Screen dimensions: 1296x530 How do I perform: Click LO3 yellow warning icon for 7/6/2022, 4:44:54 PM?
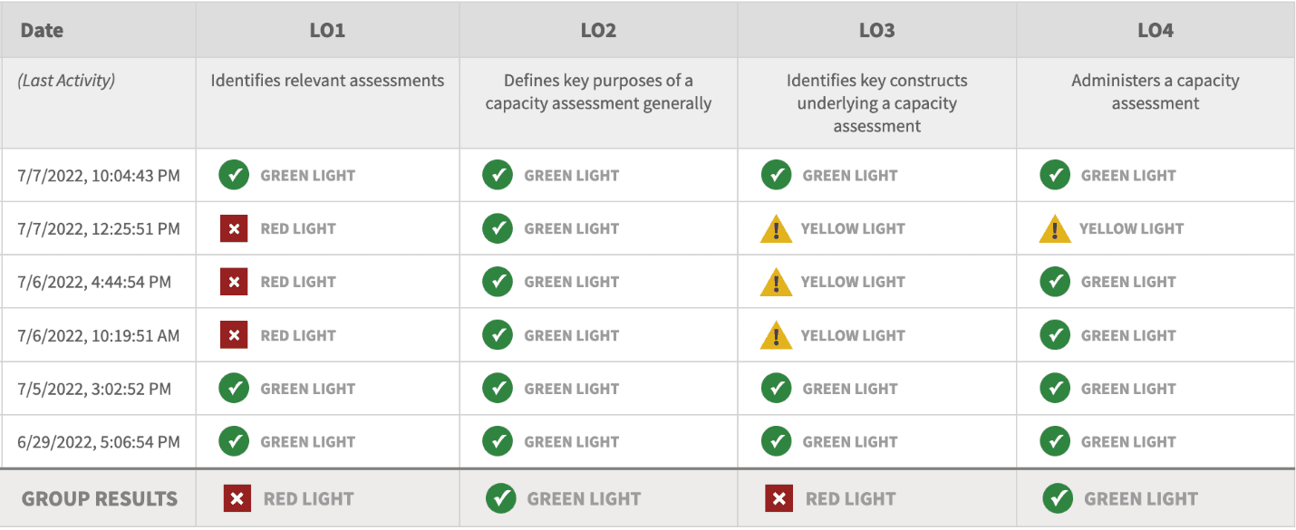tap(777, 283)
